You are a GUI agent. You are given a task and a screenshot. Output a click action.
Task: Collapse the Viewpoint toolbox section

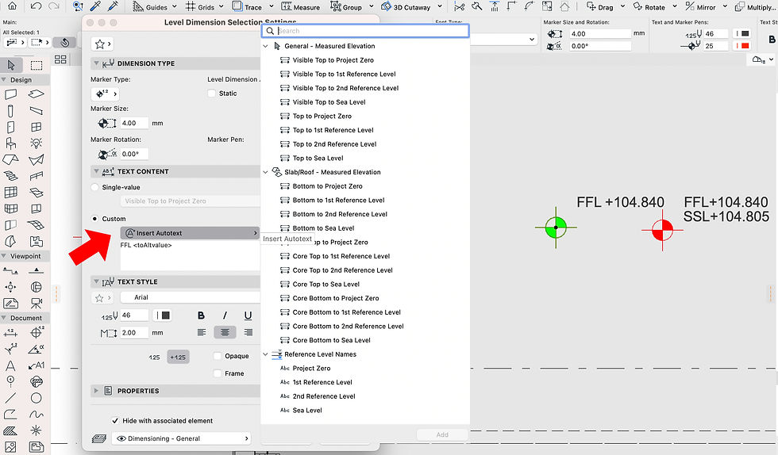coord(4,256)
